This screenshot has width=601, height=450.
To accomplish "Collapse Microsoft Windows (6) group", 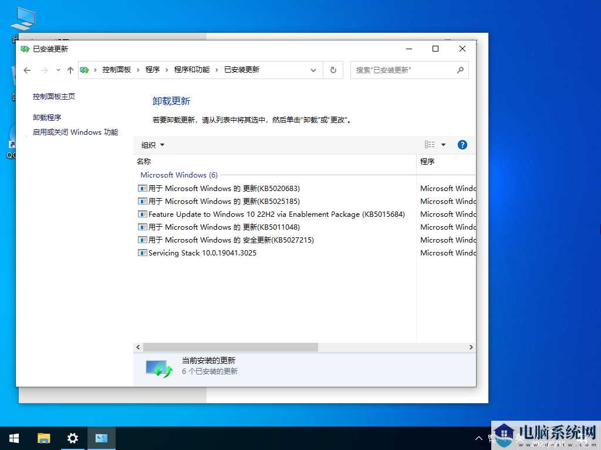I will 179,175.
